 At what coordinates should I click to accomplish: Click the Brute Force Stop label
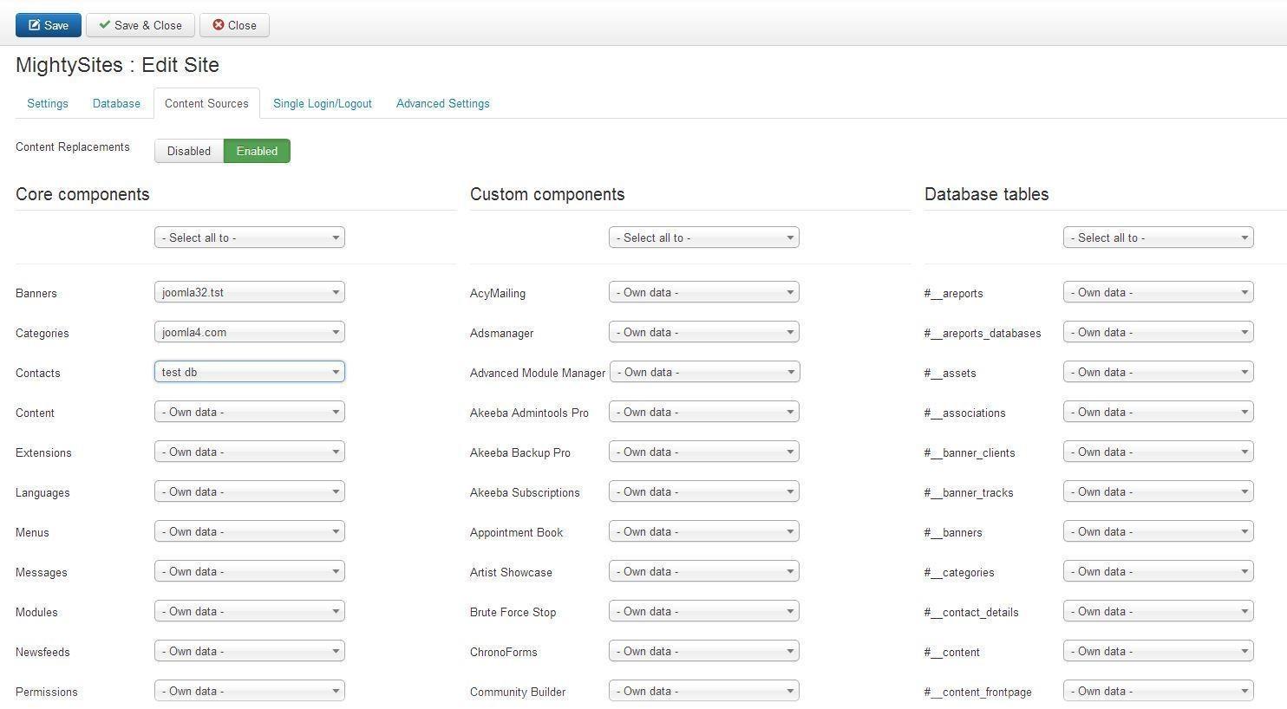pyautogui.click(x=513, y=612)
